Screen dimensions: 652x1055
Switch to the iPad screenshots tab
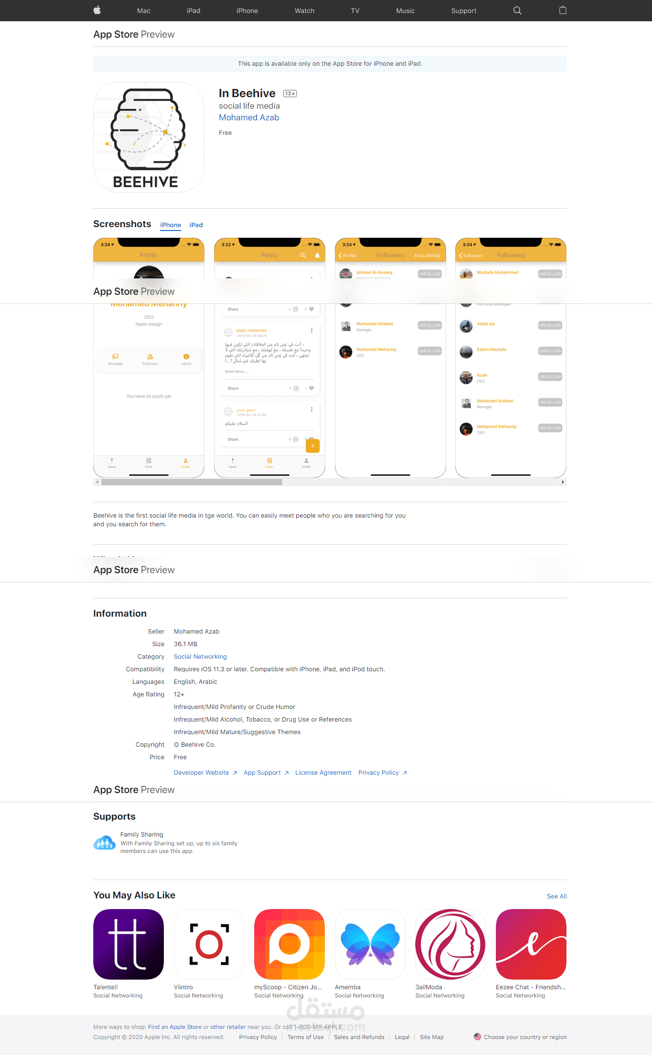(196, 225)
